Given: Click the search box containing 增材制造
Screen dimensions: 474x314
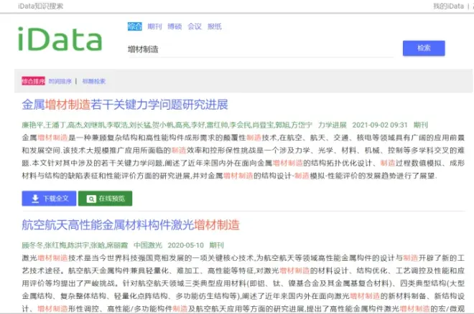Looking at the screenshot, I should 259,49.
